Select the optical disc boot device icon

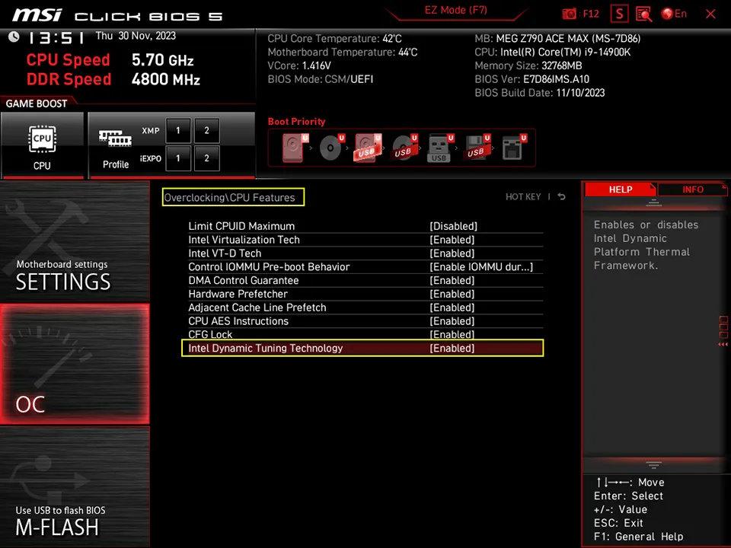[x=331, y=148]
